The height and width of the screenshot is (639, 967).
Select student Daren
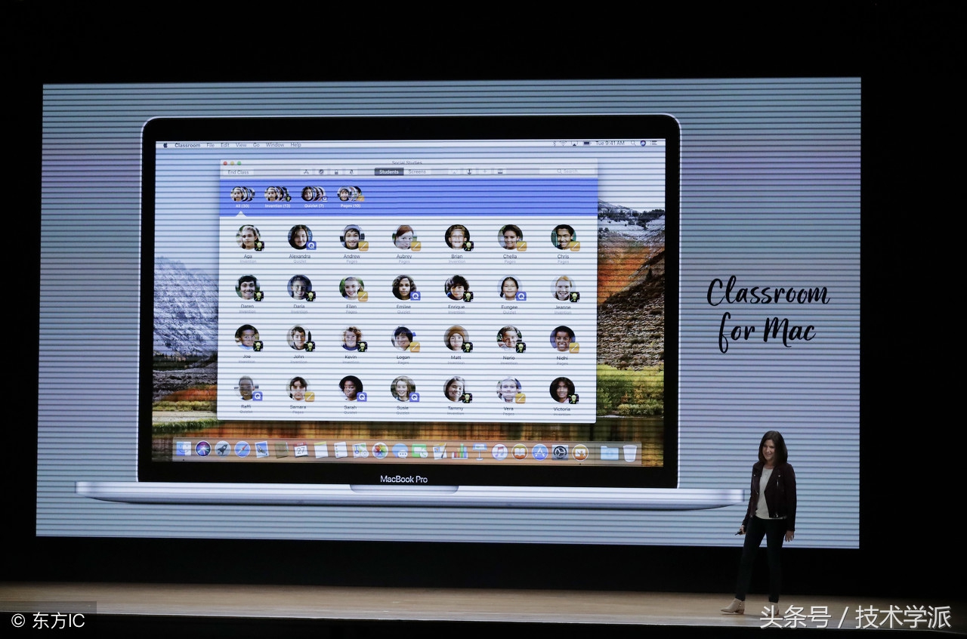coord(247,293)
